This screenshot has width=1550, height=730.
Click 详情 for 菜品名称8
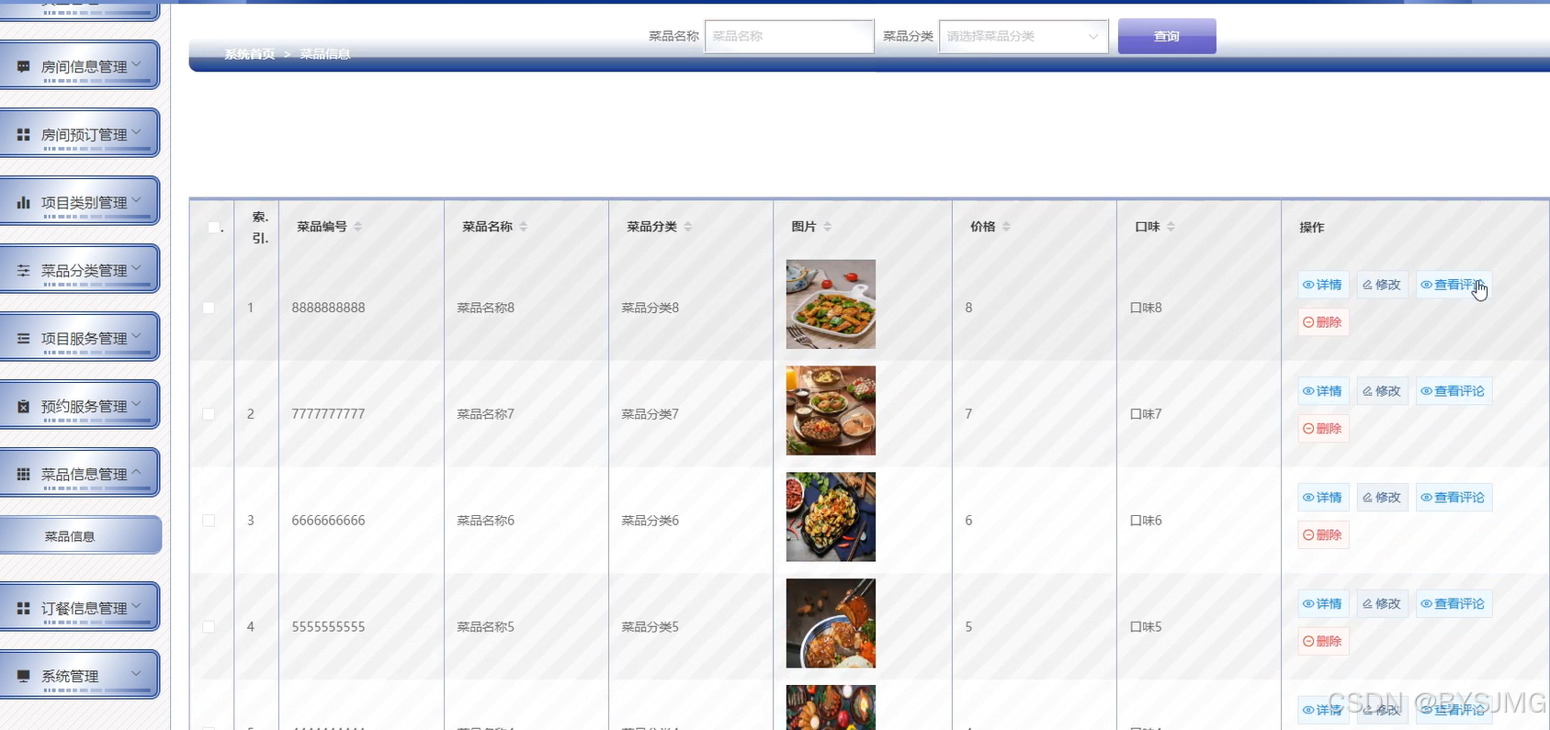click(x=1323, y=285)
